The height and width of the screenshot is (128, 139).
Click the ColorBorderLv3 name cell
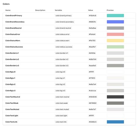(x=12, y=66)
